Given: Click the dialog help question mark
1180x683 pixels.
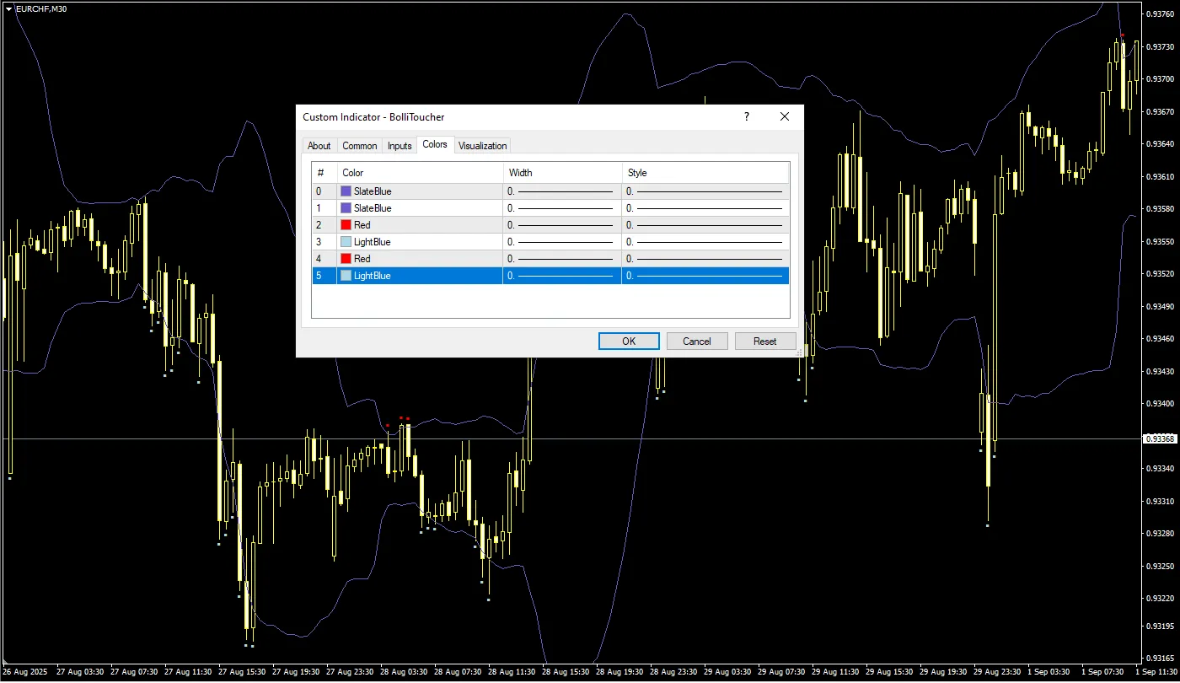Looking at the screenshot, I should (746, 117).
